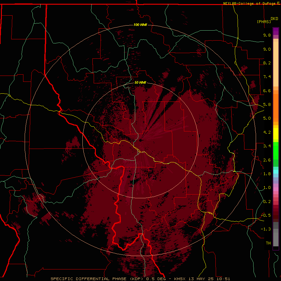Click the 9.0 value on the color scale
The image size is (281, 281).
coord(267,49)
